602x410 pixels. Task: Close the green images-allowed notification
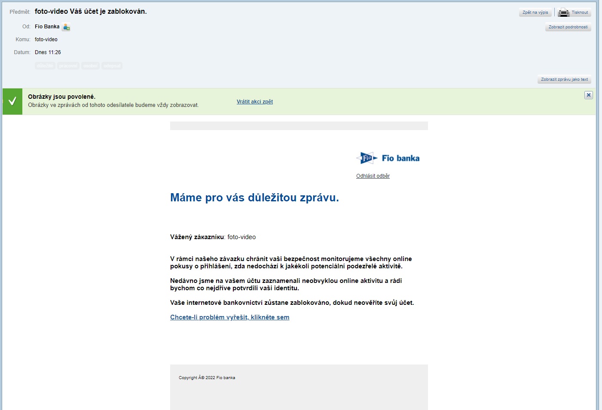(588, 95)
